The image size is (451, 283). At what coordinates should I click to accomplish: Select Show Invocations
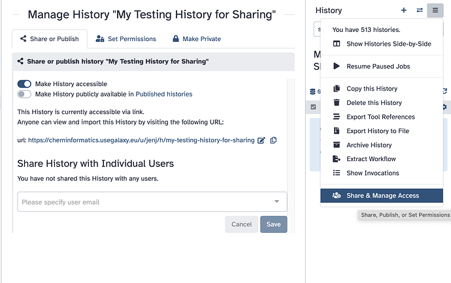[382, 173]
